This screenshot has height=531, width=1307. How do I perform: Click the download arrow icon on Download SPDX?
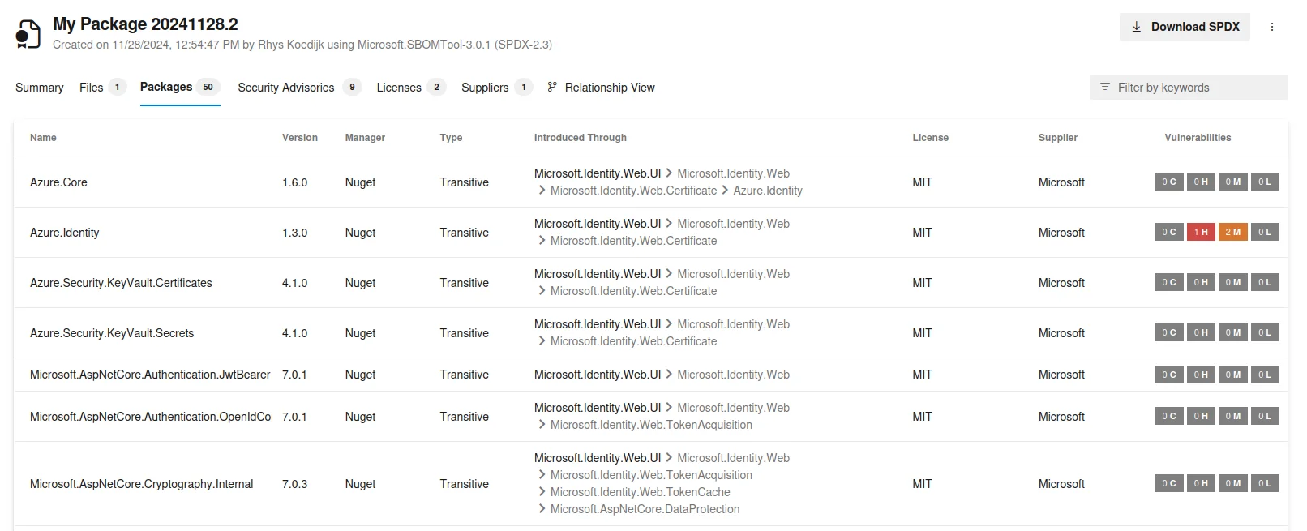1137,27
